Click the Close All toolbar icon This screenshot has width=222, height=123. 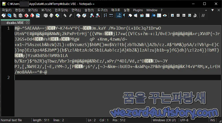(32, 15)
